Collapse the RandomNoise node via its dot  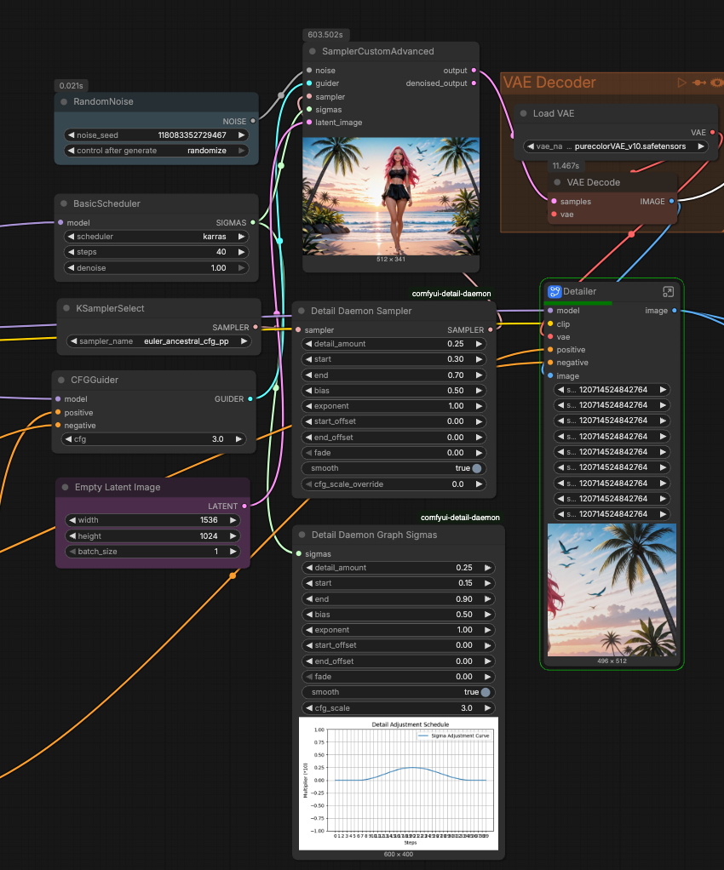[64, 102]
